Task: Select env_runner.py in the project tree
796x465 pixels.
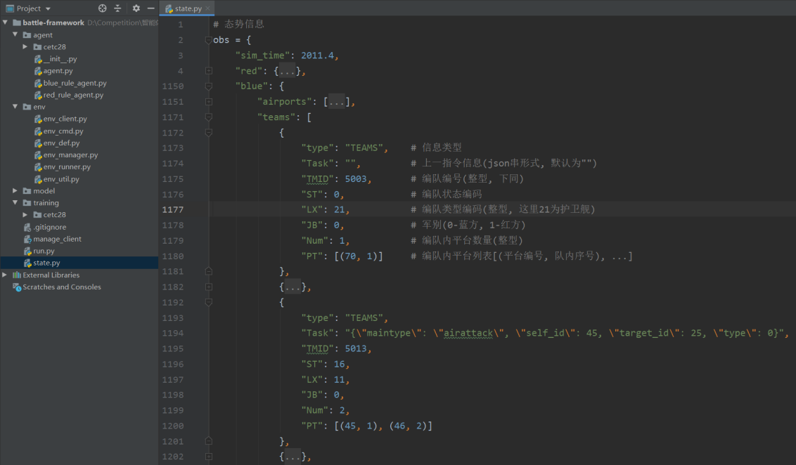Action: [x=67, y=167]
